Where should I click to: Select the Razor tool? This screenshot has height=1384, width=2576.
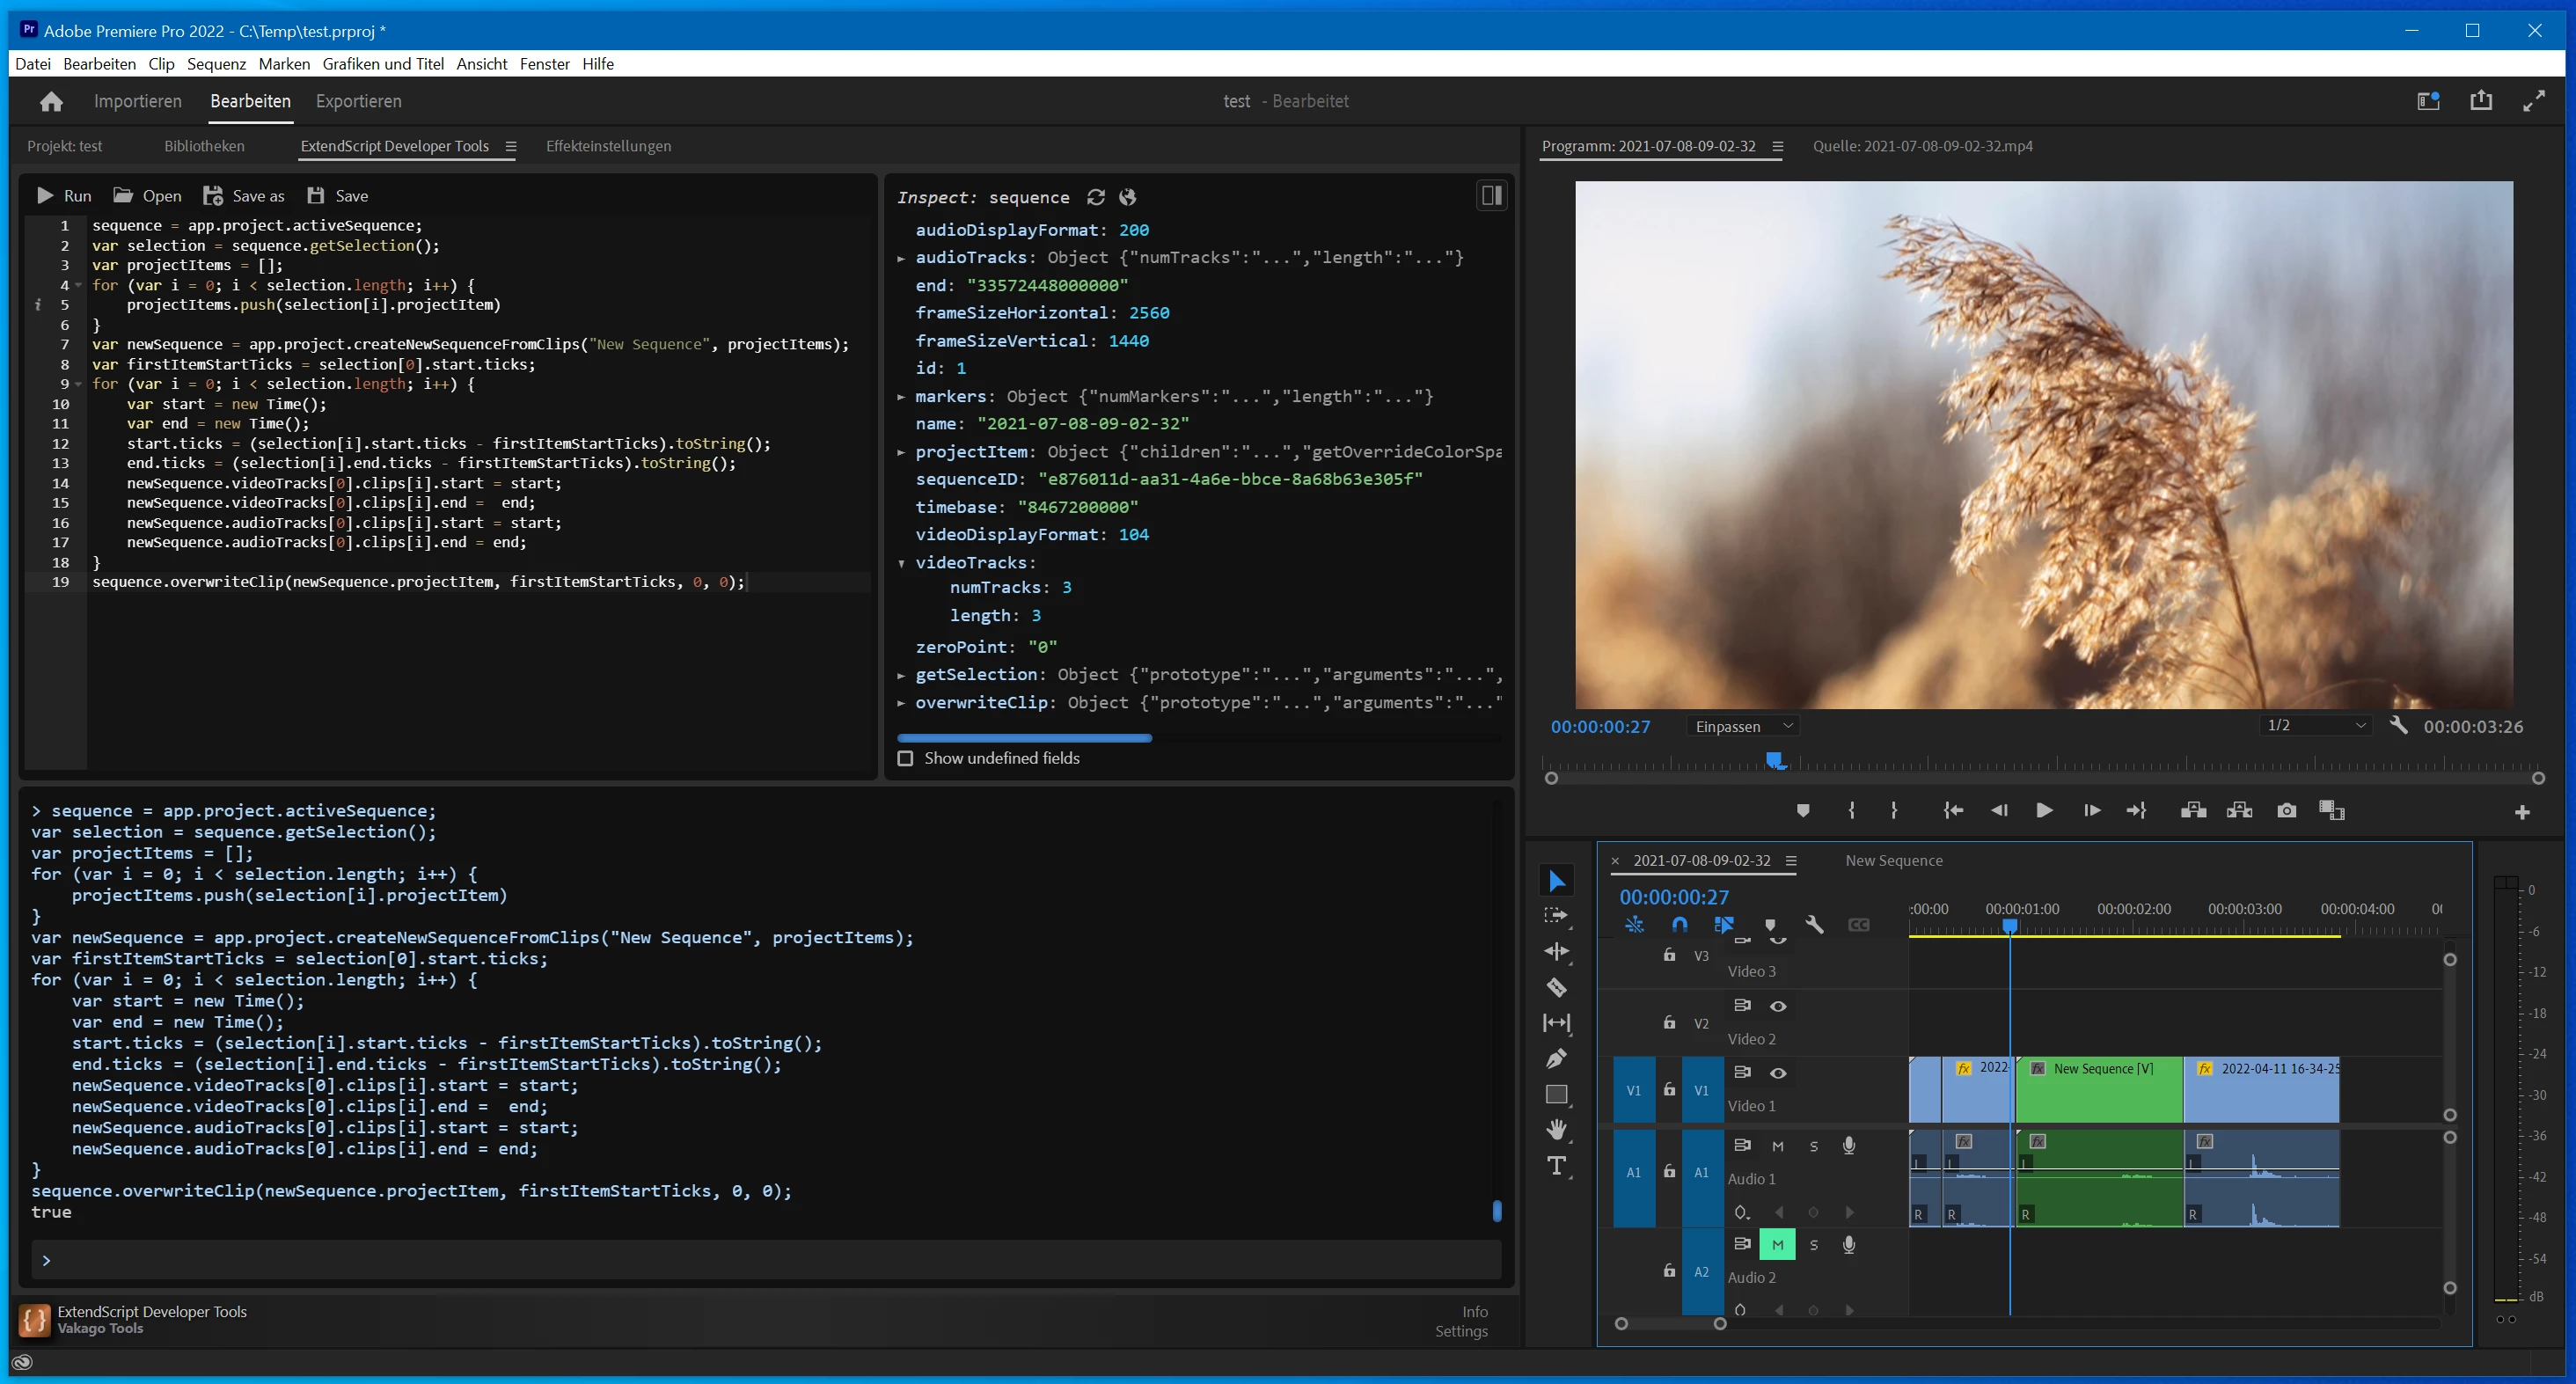[x=1556, y=987]
